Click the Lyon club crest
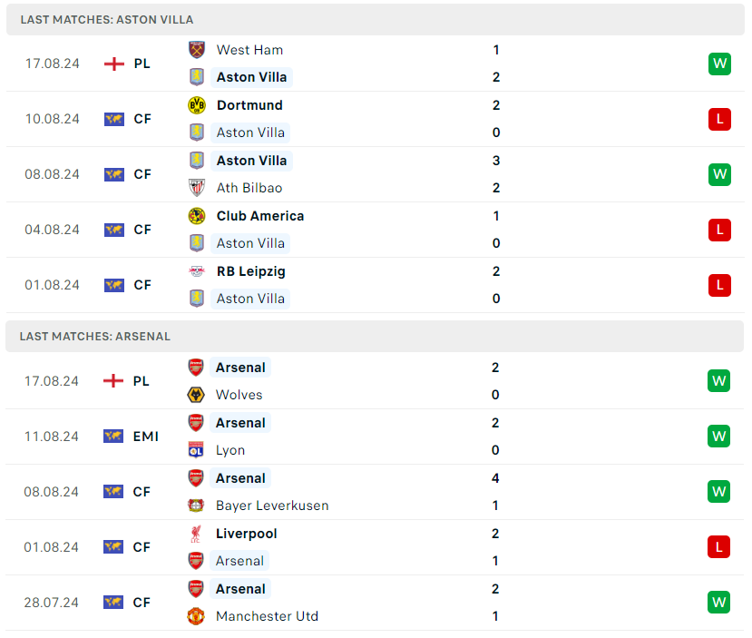The height and width of the screenshot is (638, 752). coord(196,450)
